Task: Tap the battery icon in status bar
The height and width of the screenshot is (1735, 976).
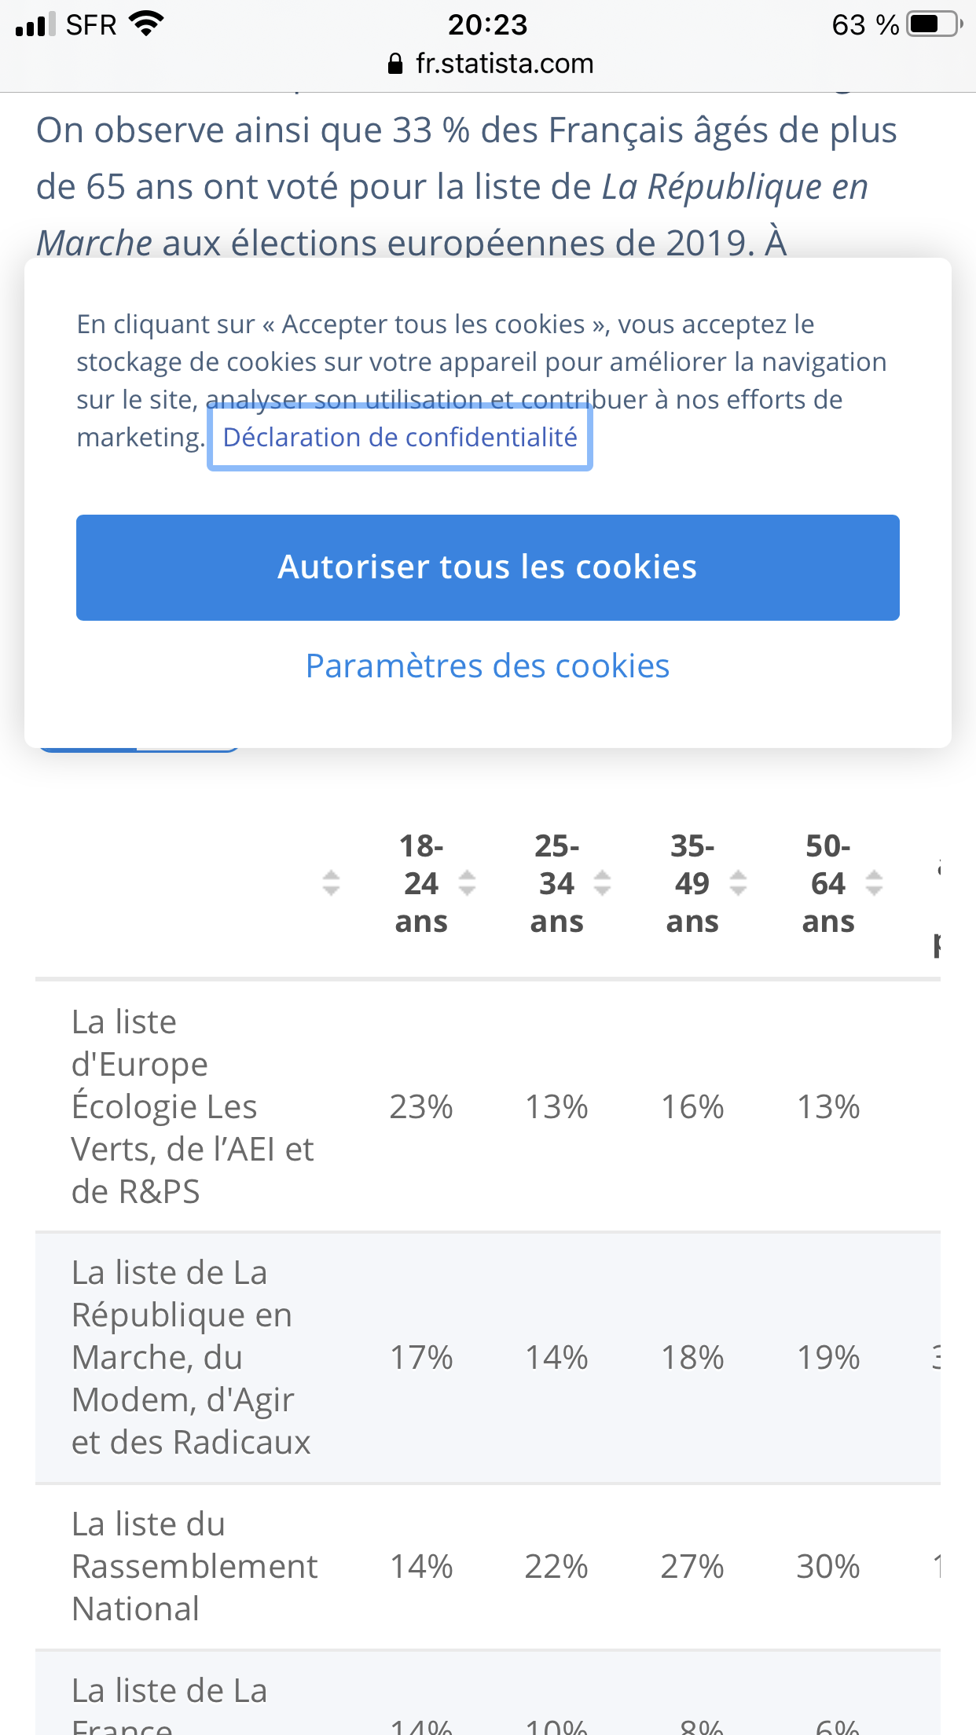Action: 934,24
